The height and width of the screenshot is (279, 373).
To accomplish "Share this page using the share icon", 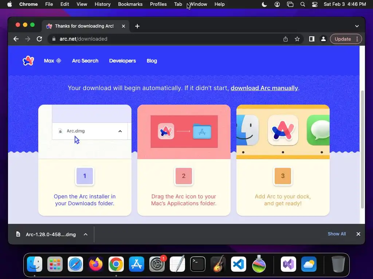I will (x=286, y=39).
